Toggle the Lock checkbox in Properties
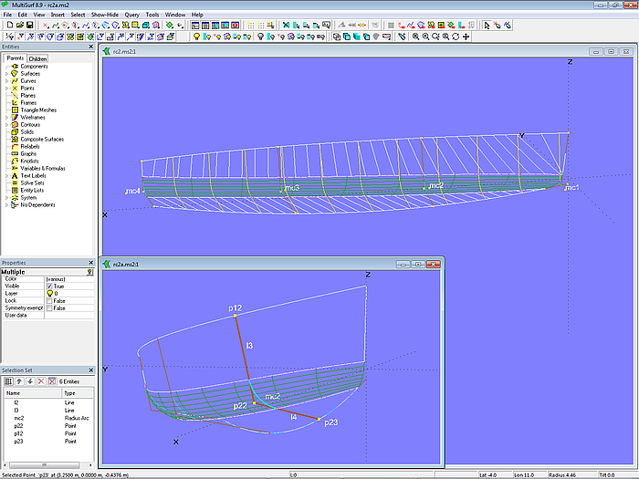This screenshot has width=639, height=479. pos(49,301)
